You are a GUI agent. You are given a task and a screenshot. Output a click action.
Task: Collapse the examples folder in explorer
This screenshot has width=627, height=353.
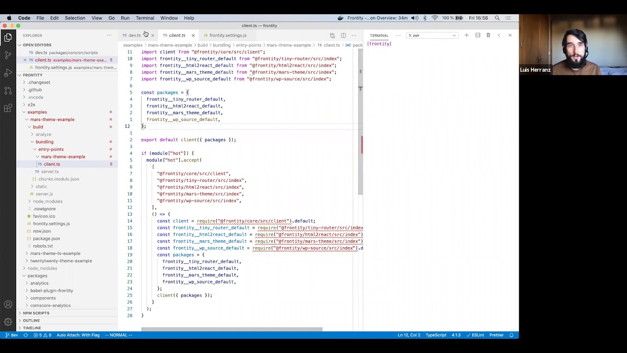37,112
